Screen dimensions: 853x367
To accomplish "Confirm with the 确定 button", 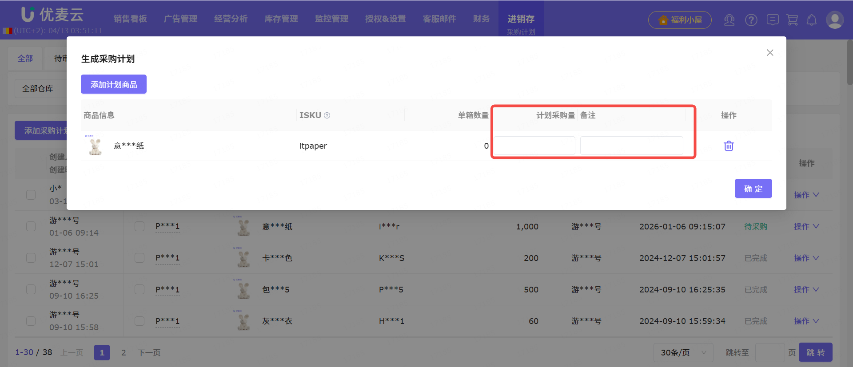I will tap(753, 189).
